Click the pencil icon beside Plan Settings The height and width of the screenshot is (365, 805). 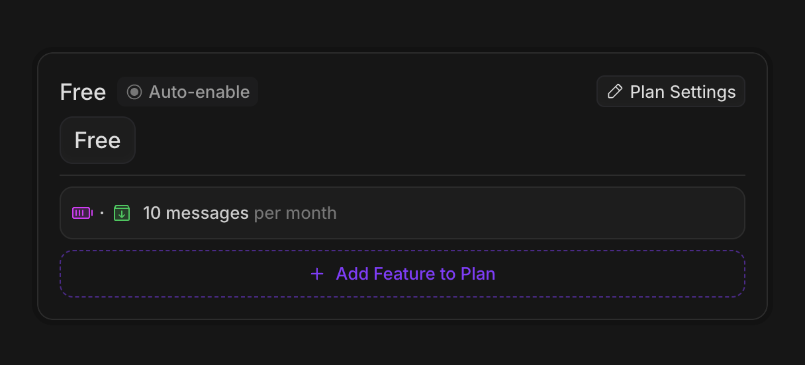pyautogui.click(x=615, y=92)
